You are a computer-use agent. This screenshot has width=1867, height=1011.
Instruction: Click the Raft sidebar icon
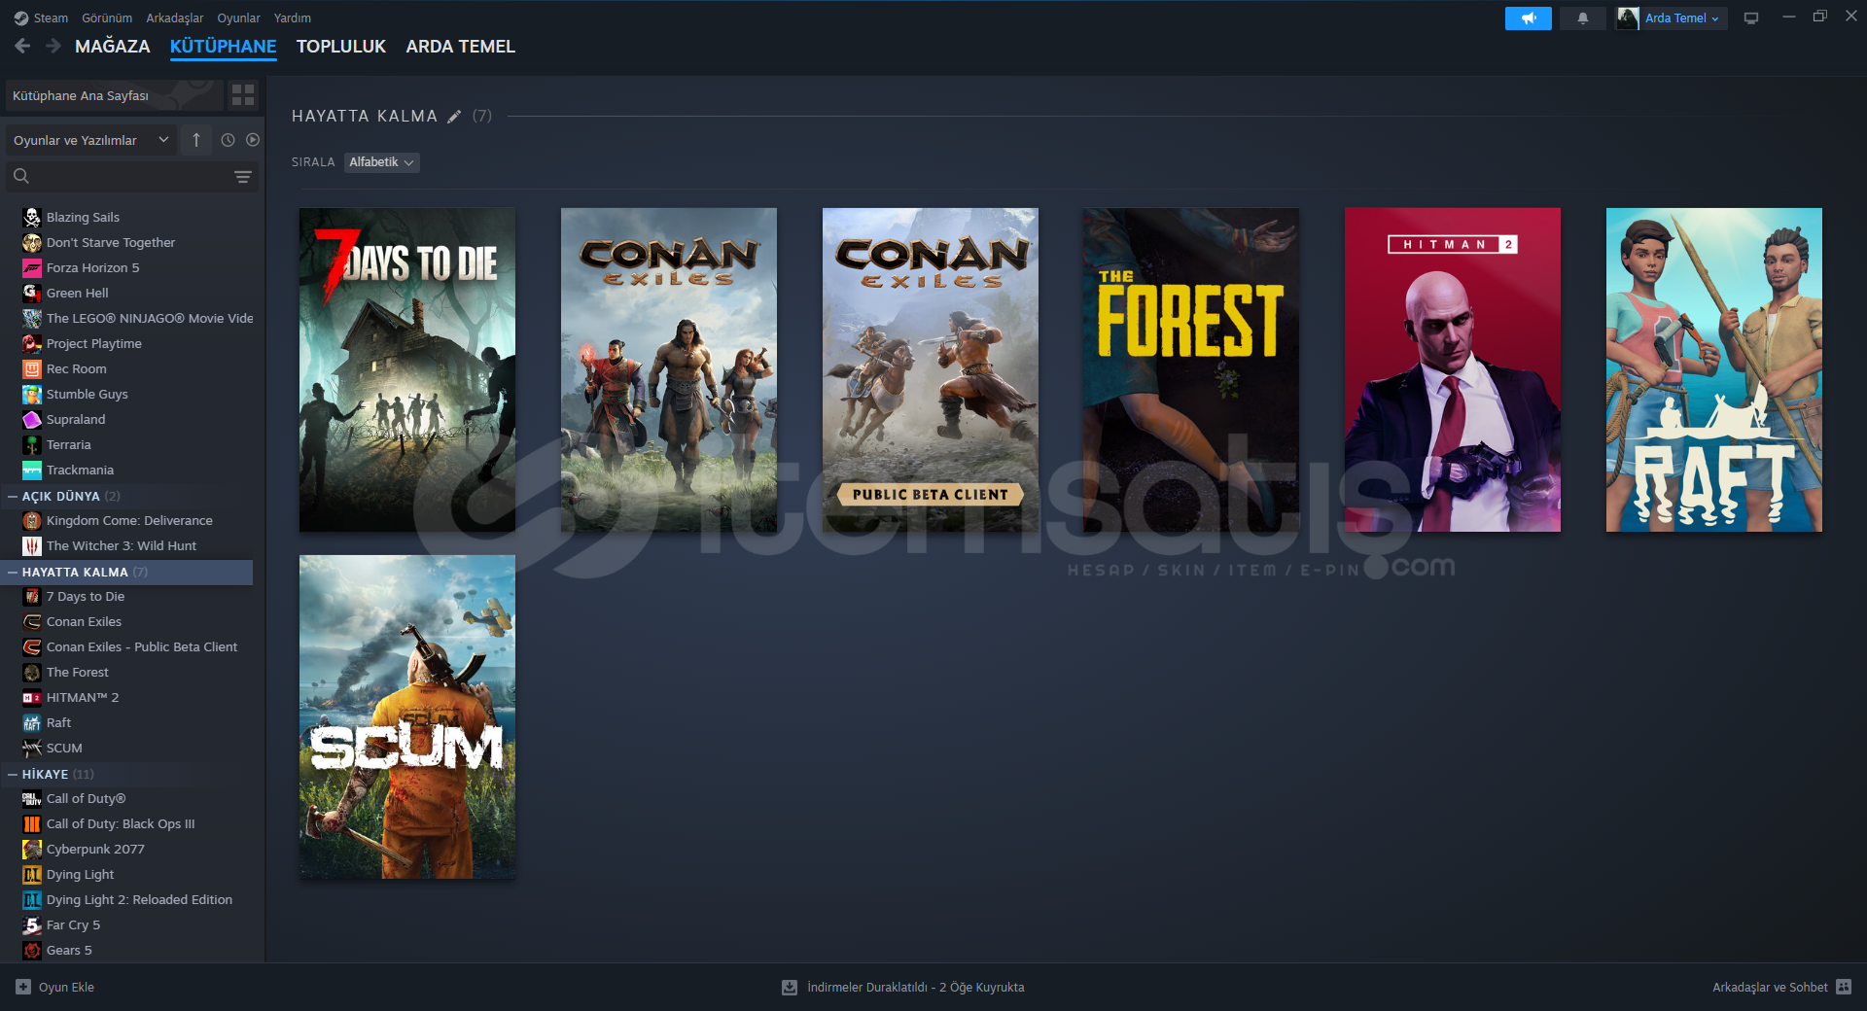(32, 722)
